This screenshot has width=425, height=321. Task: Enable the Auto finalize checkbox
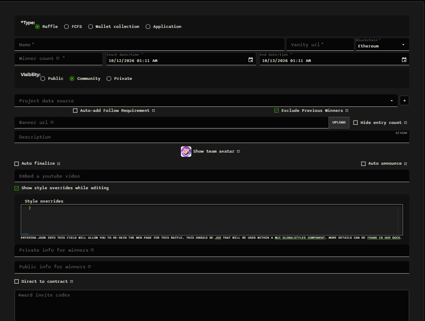pos(17,164)
